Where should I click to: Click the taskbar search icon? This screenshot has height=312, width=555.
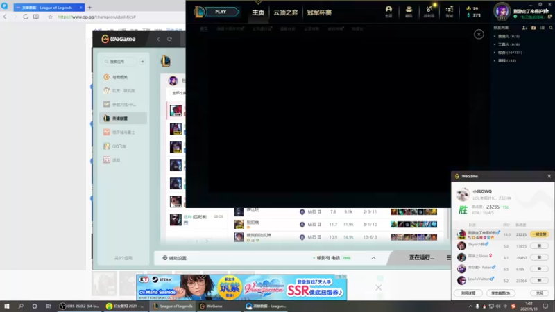(21, 306)
